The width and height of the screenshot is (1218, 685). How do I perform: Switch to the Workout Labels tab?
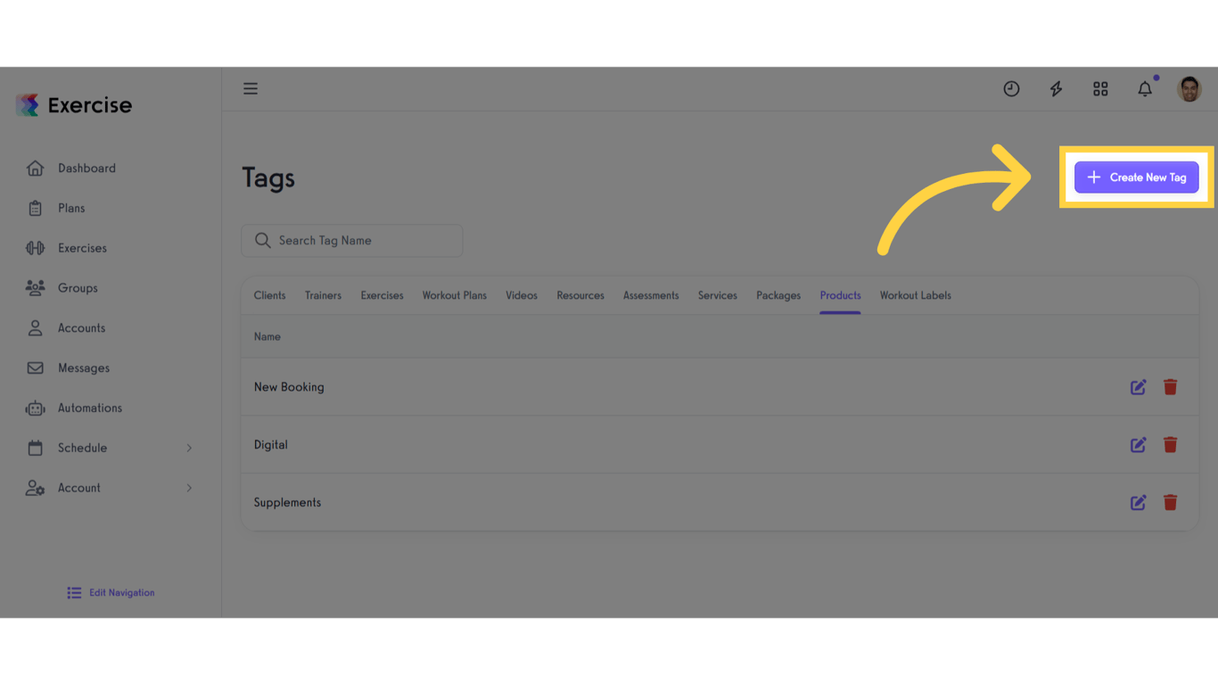click(x=915, y=295)
